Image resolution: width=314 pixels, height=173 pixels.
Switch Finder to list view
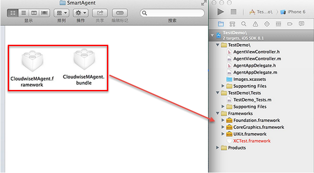pos(24,13)
